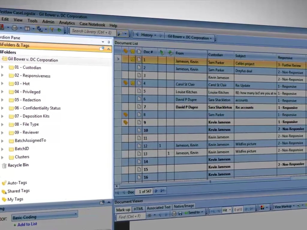Click the tag icon on document row 4
This screenshot has width=307, height=230.
[x=126, y=83]
